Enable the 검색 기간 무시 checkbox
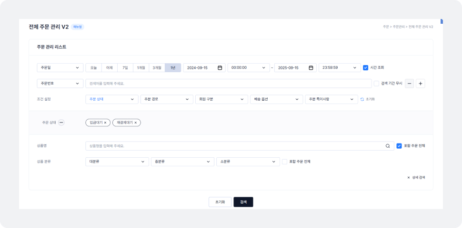Image resolution: width=462 pixels, height=228 pixels. pos(376,84)
